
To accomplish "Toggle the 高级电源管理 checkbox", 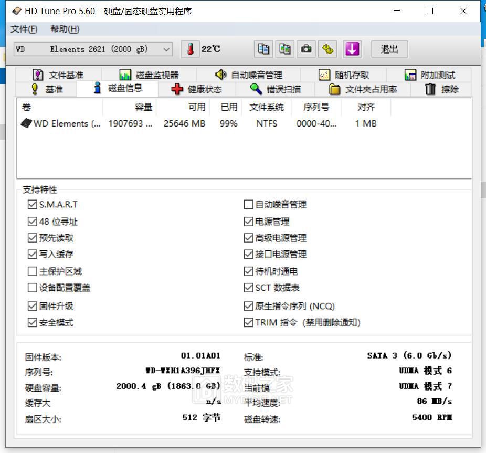I will 249,238.
